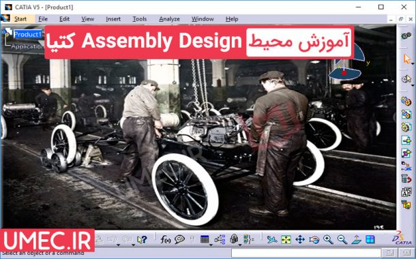Activate Fly Mode airplane icon
416x259 pixels.
pos(272,240)
